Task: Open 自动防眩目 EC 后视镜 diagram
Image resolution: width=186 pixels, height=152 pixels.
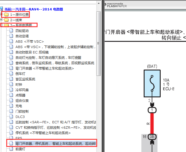Action: coord(32,52)
